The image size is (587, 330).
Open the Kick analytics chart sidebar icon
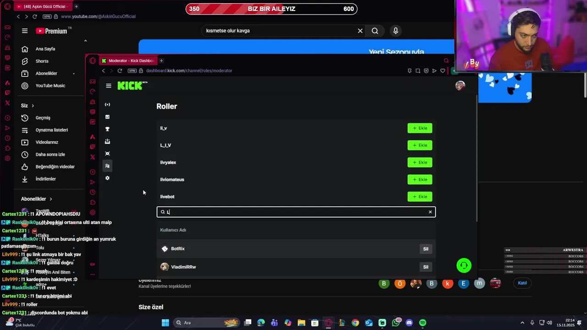point(107,117)
